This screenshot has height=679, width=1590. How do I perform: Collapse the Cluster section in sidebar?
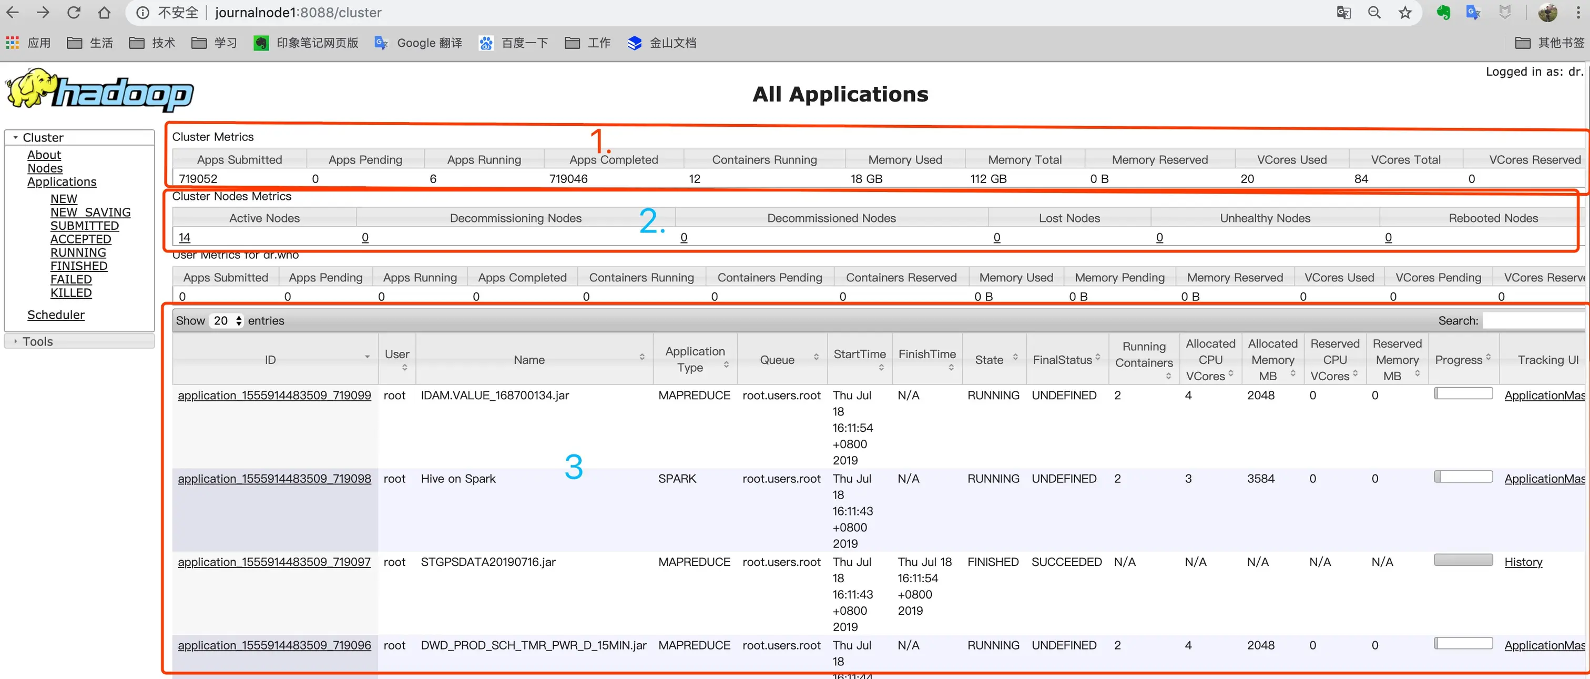[16, 138]
